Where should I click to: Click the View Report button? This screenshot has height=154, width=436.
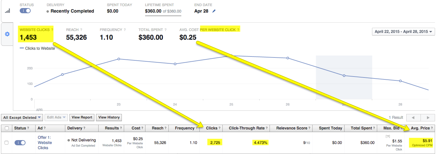[x=82, y=118]
